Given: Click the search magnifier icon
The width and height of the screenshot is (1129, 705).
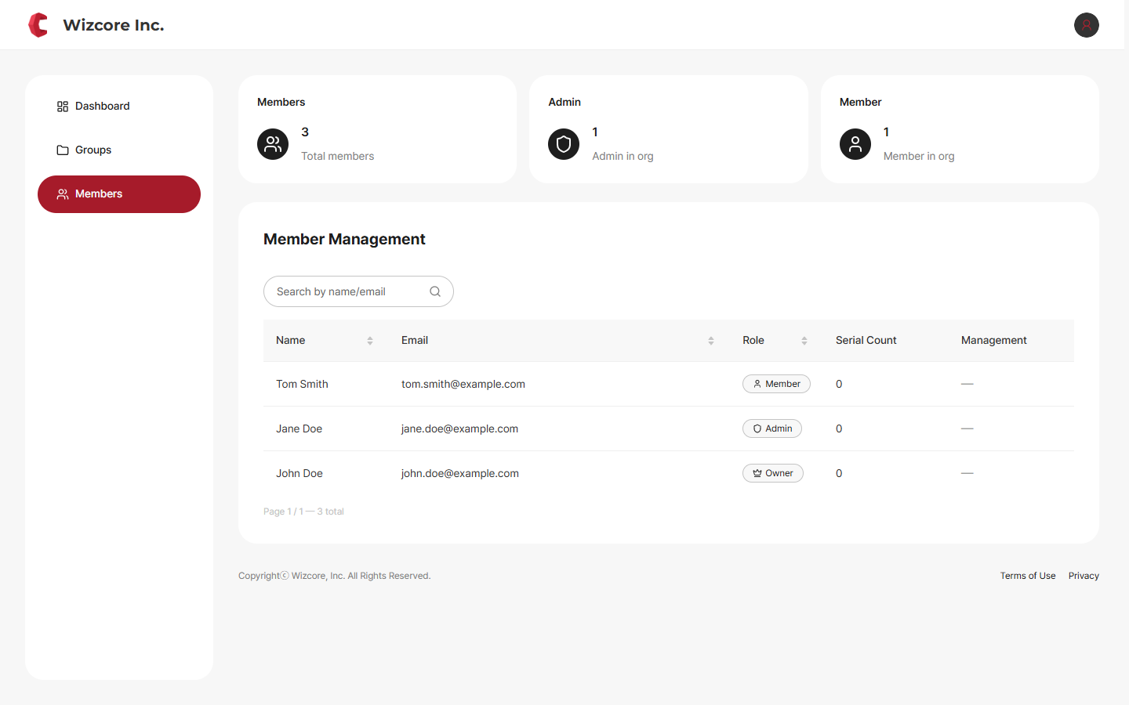Looking at the screenshot, I should click(435, 291).
